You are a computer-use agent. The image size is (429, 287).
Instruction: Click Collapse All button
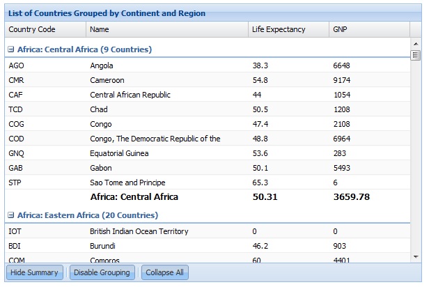(165, 272)
